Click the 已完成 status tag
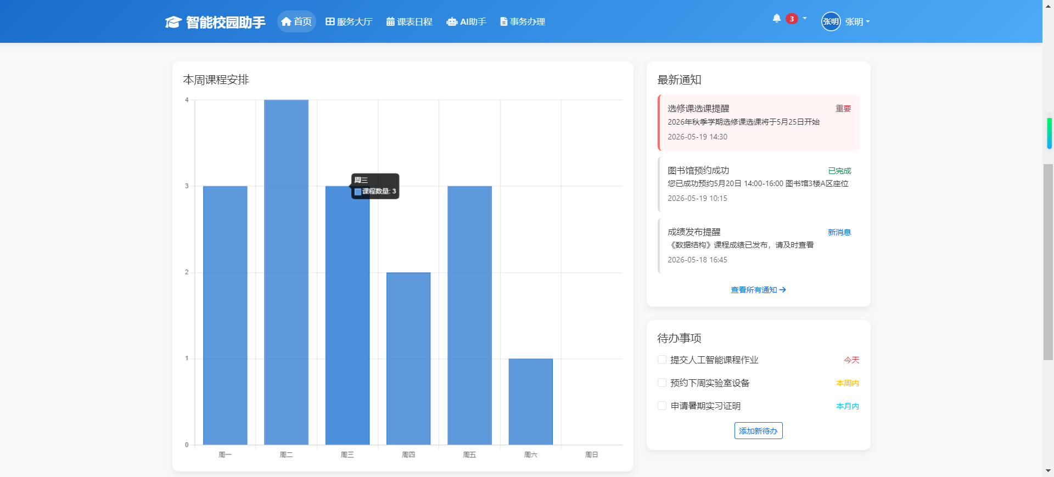This screenshot has width=1054, height=477. (839, 171)
